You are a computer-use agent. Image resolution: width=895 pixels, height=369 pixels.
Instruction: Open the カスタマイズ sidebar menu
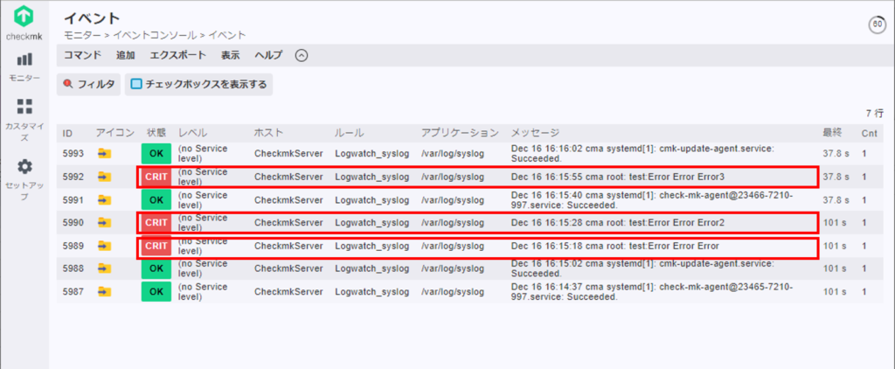click(x=24, y=120)
